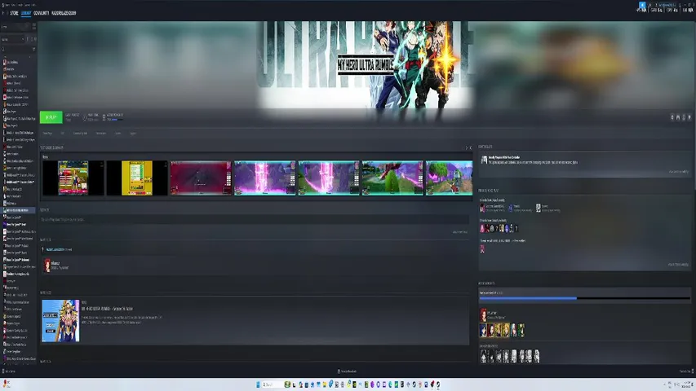Viewport: 696px width, 391px height.
Task: Open the Community Hub link
Action: [x=80, y=134]
